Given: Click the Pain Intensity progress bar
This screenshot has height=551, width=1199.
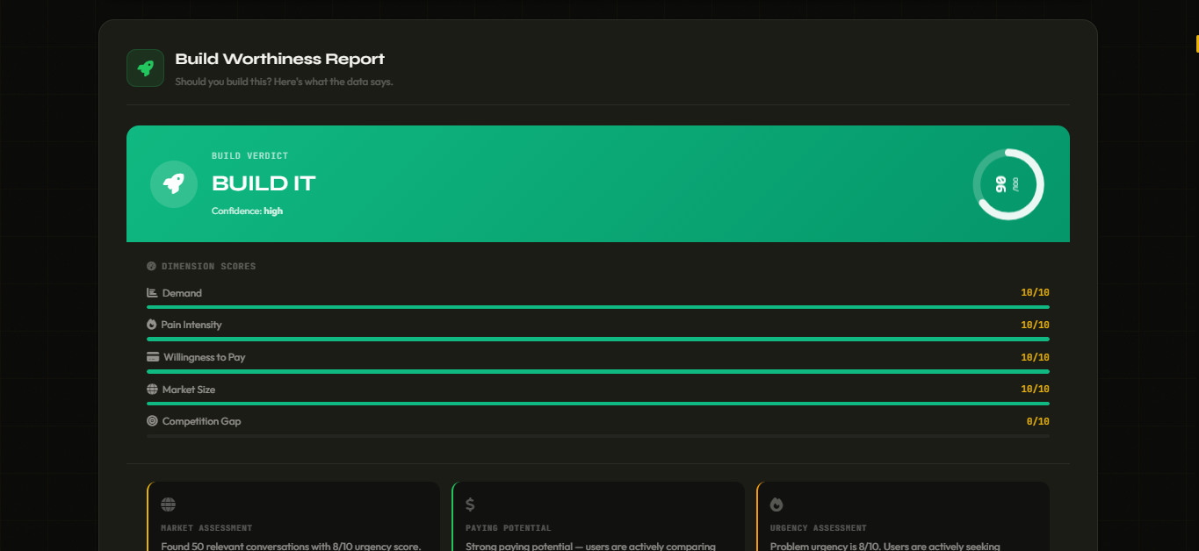Looking at the screenshot, I should tap(598, 340).
